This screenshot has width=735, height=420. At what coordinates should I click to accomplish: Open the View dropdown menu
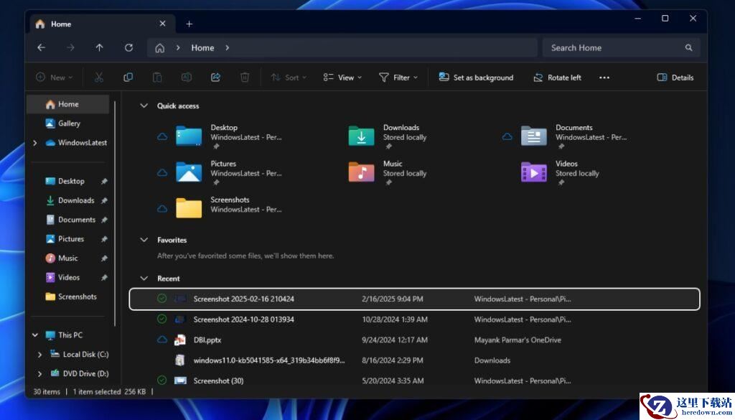click(x=342, y=78)
